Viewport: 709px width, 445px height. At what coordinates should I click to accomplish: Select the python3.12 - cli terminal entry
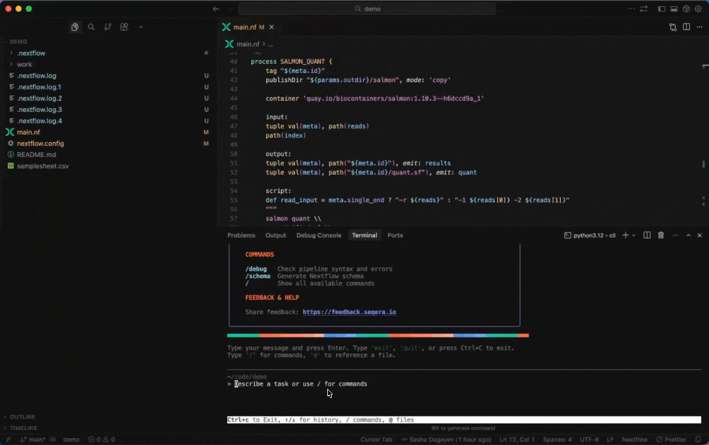(590, 235)
